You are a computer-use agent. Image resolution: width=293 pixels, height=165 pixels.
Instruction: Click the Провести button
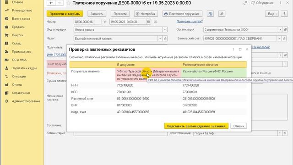[x=120, y=14]
